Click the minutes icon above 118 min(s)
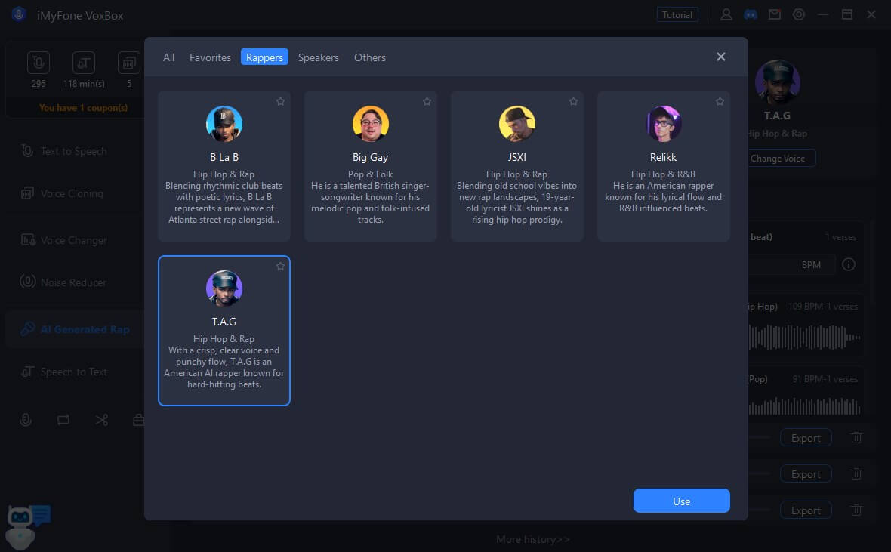Viewport: 891px width, 552px height. (x=84, y=63)
